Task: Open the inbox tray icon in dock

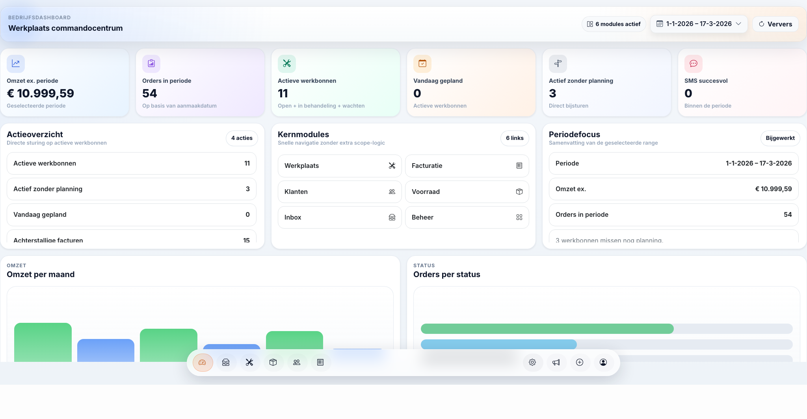Action: click(x=226, y=362)
